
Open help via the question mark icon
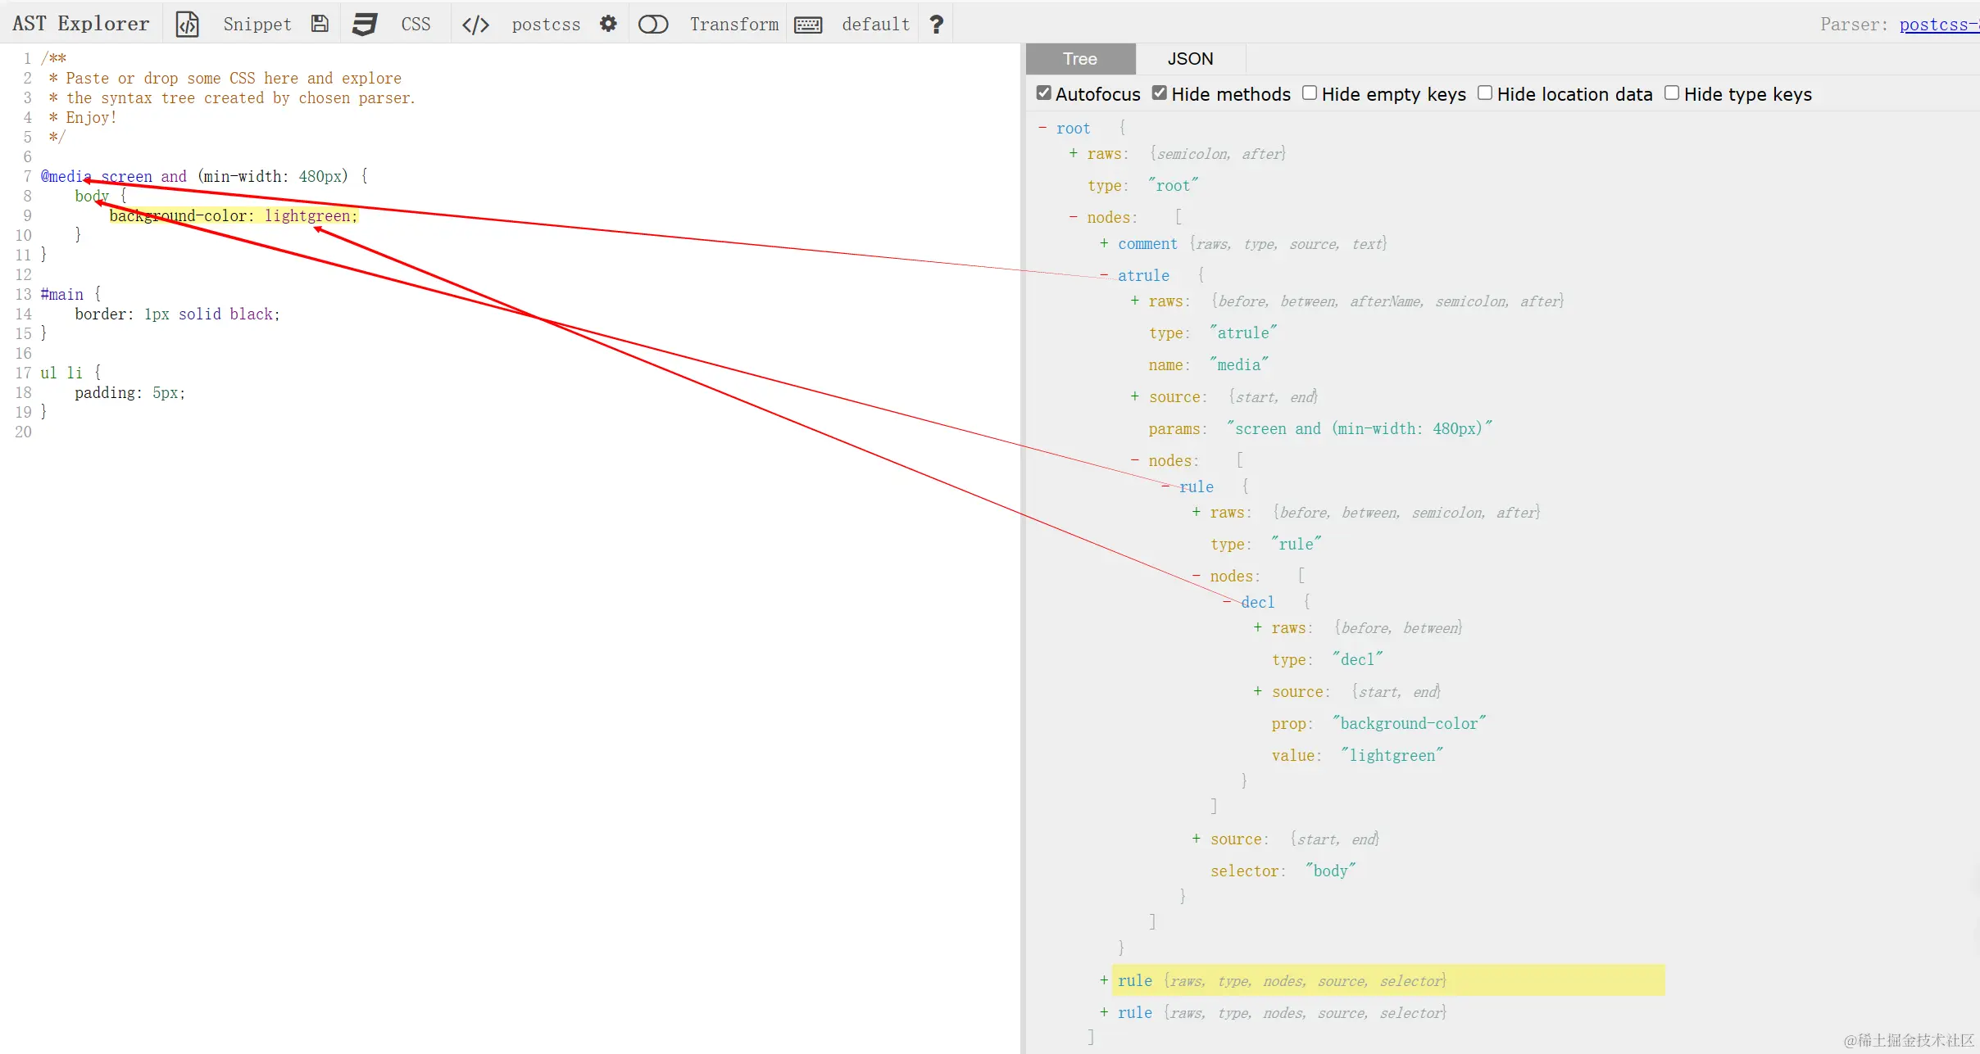(x=937, y=24)
